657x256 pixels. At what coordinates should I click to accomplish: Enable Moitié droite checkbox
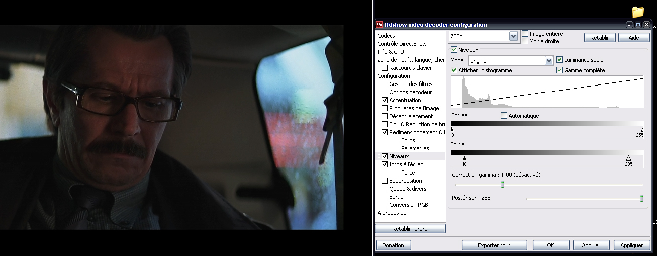525,41
